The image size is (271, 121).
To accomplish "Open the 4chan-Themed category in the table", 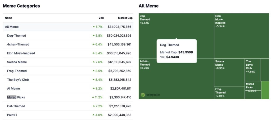I will click(x=18, y=44).
